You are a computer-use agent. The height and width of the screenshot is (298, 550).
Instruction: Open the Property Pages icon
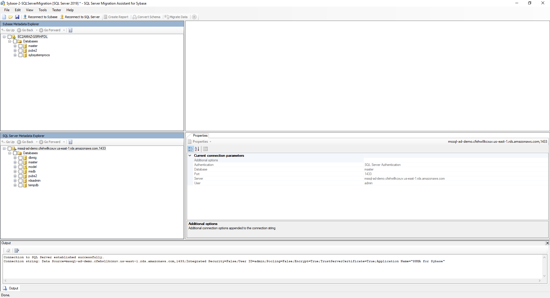(205, 149)
